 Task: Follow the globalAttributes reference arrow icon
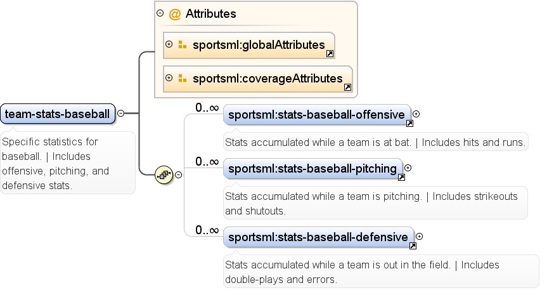click(330, 54)
